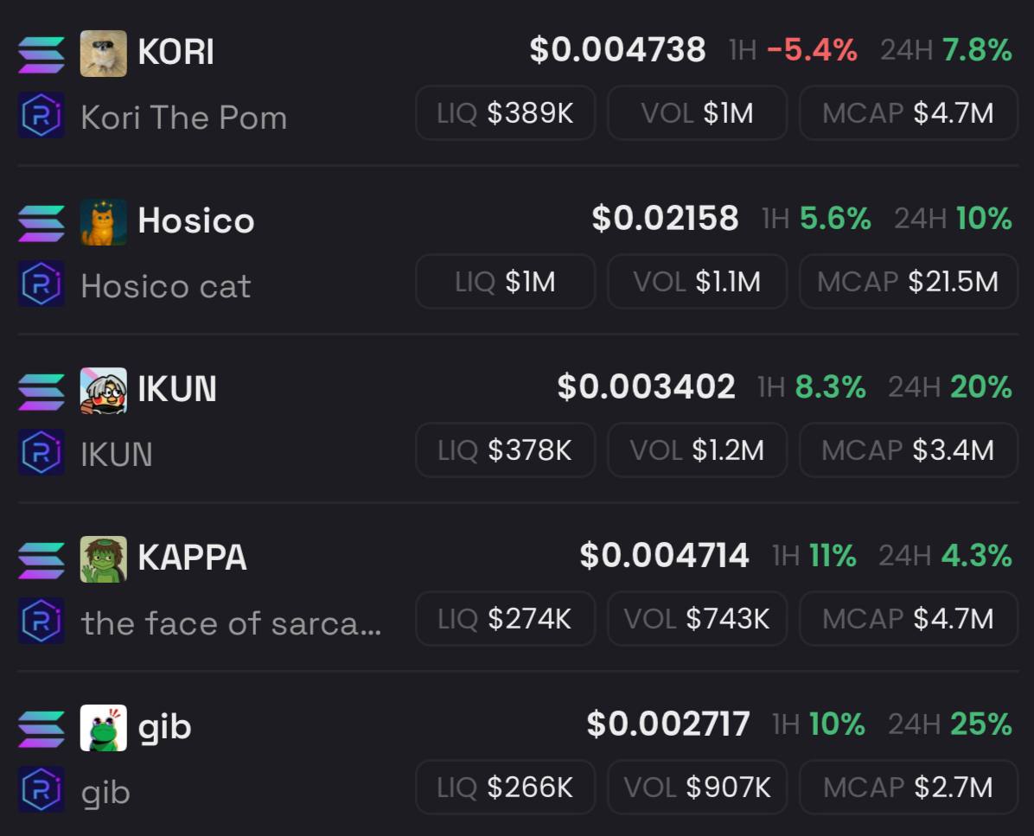Open the KORI dog token avatar
This screenshot has height=836, width=1034.
104,54
